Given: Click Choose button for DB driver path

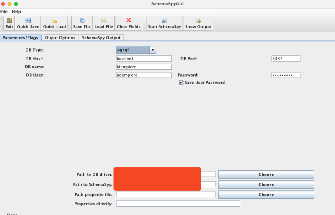Looking at the screenshot, I should [x=266, y=174].
